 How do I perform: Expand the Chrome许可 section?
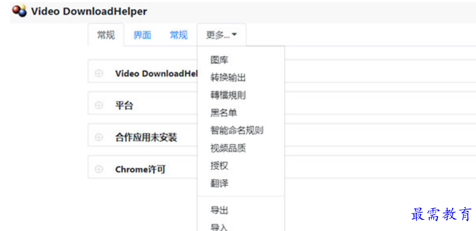click(x=99, y=169)
